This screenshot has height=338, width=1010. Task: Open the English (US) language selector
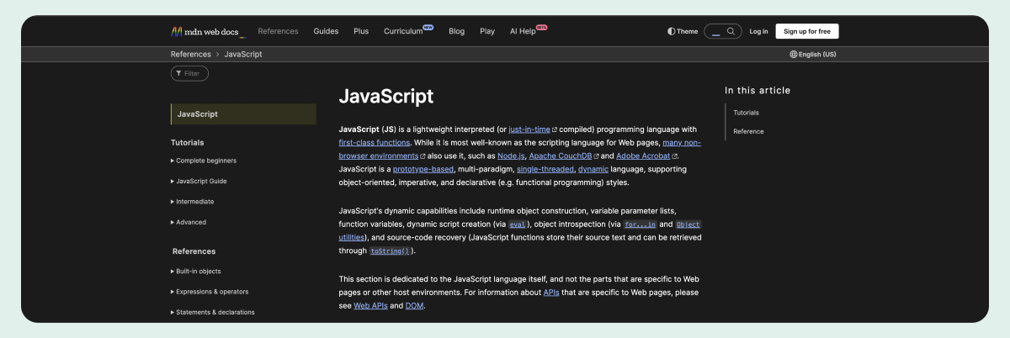[x=812, y=54]
